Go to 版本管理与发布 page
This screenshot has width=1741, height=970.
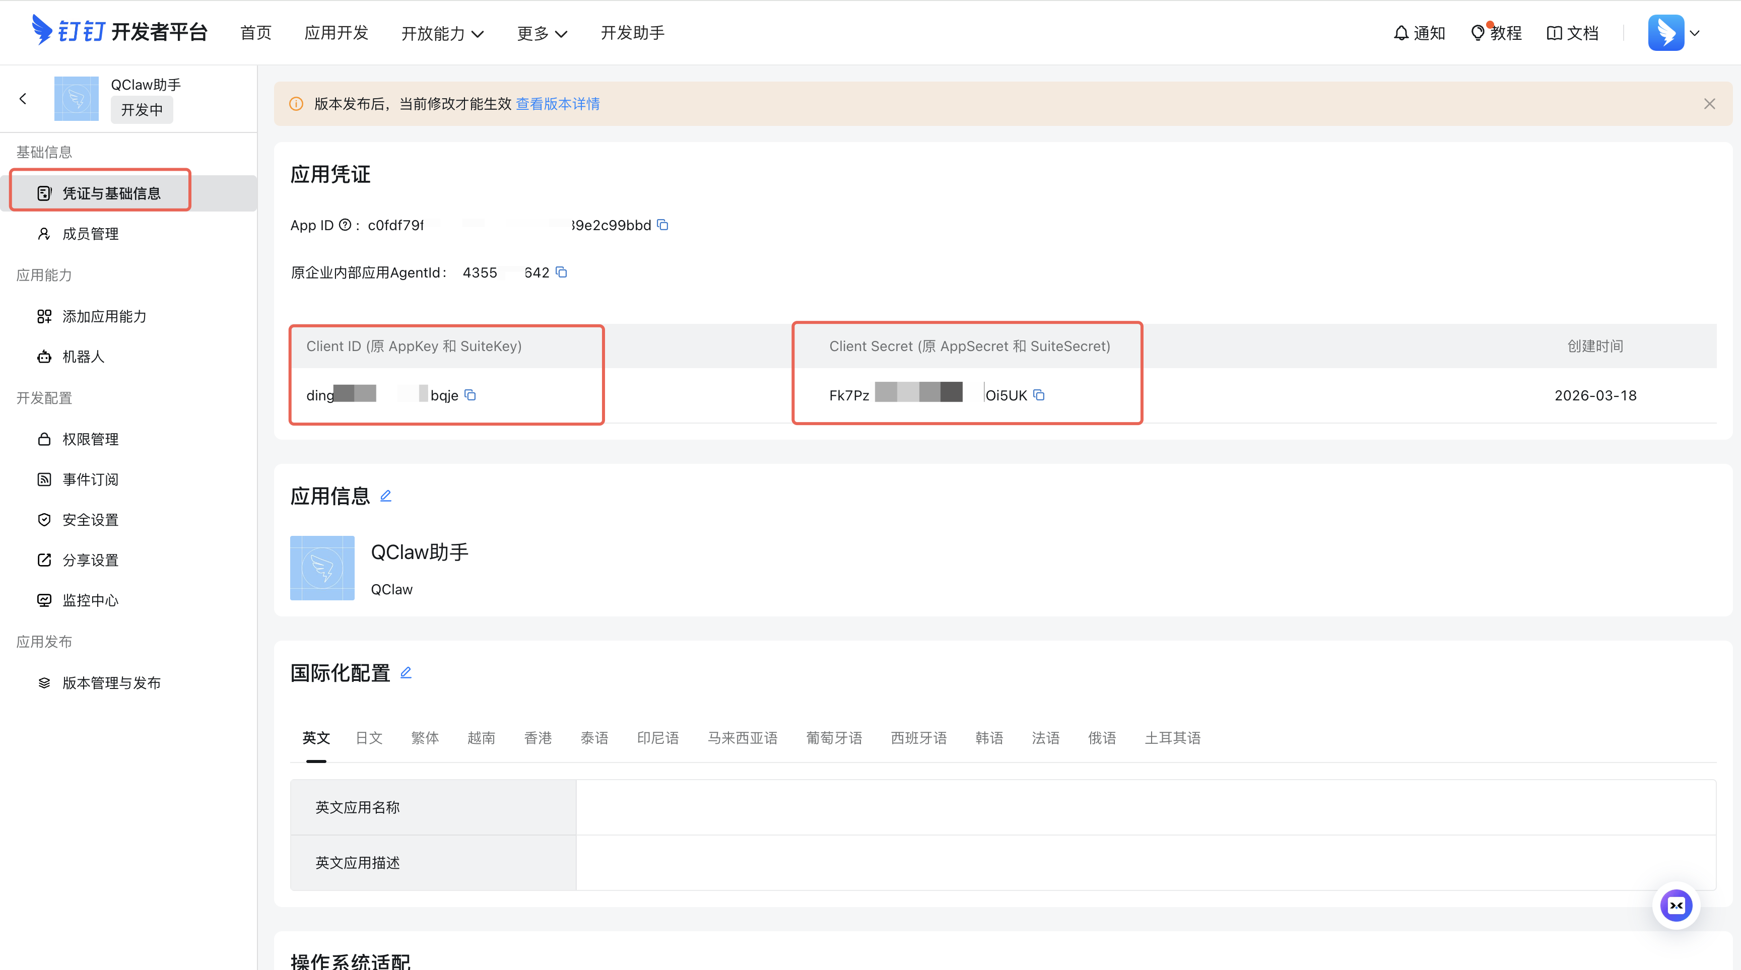[x=111, y=683]
